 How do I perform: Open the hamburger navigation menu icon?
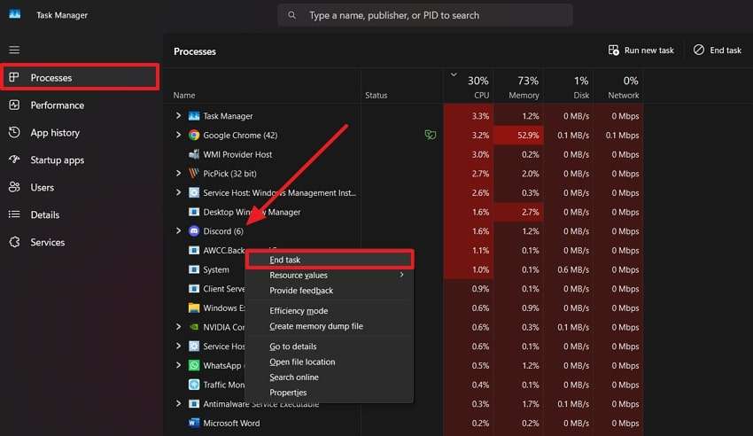14,51
